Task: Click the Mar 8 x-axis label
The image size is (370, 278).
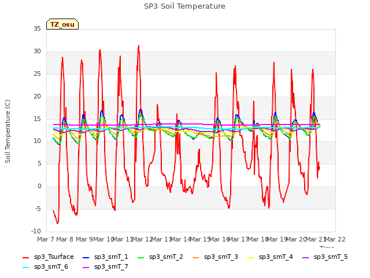Action: (65, 239)
